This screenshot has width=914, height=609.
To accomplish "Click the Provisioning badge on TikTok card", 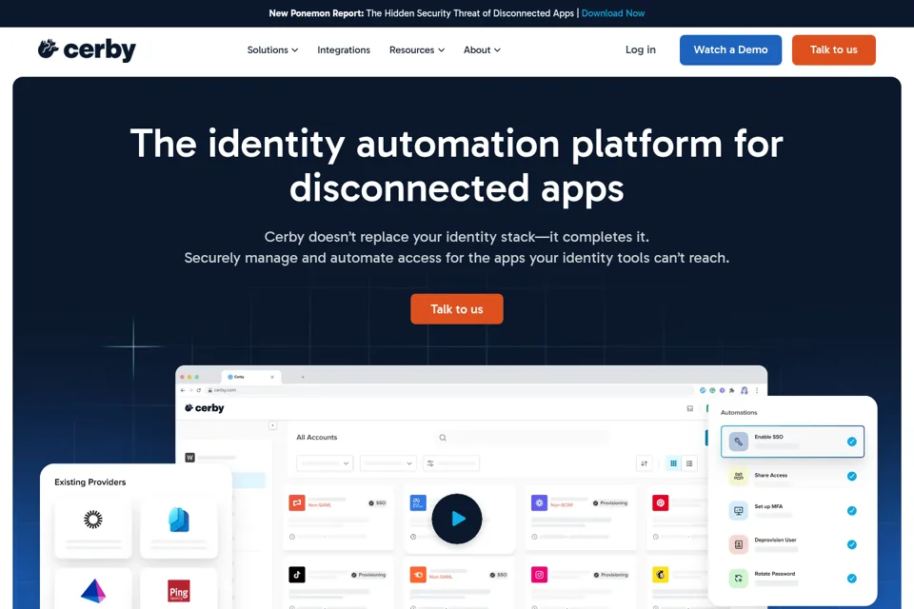I will point(368,575).
